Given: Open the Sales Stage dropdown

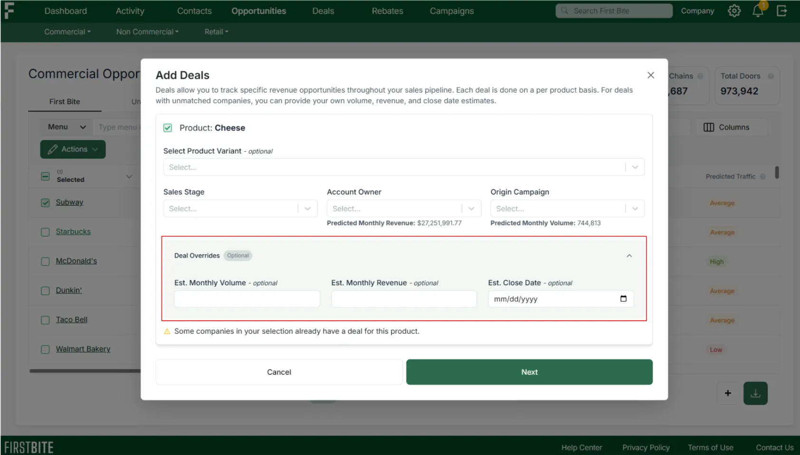Looking at the screenshot, I should (x=240, y=209).
